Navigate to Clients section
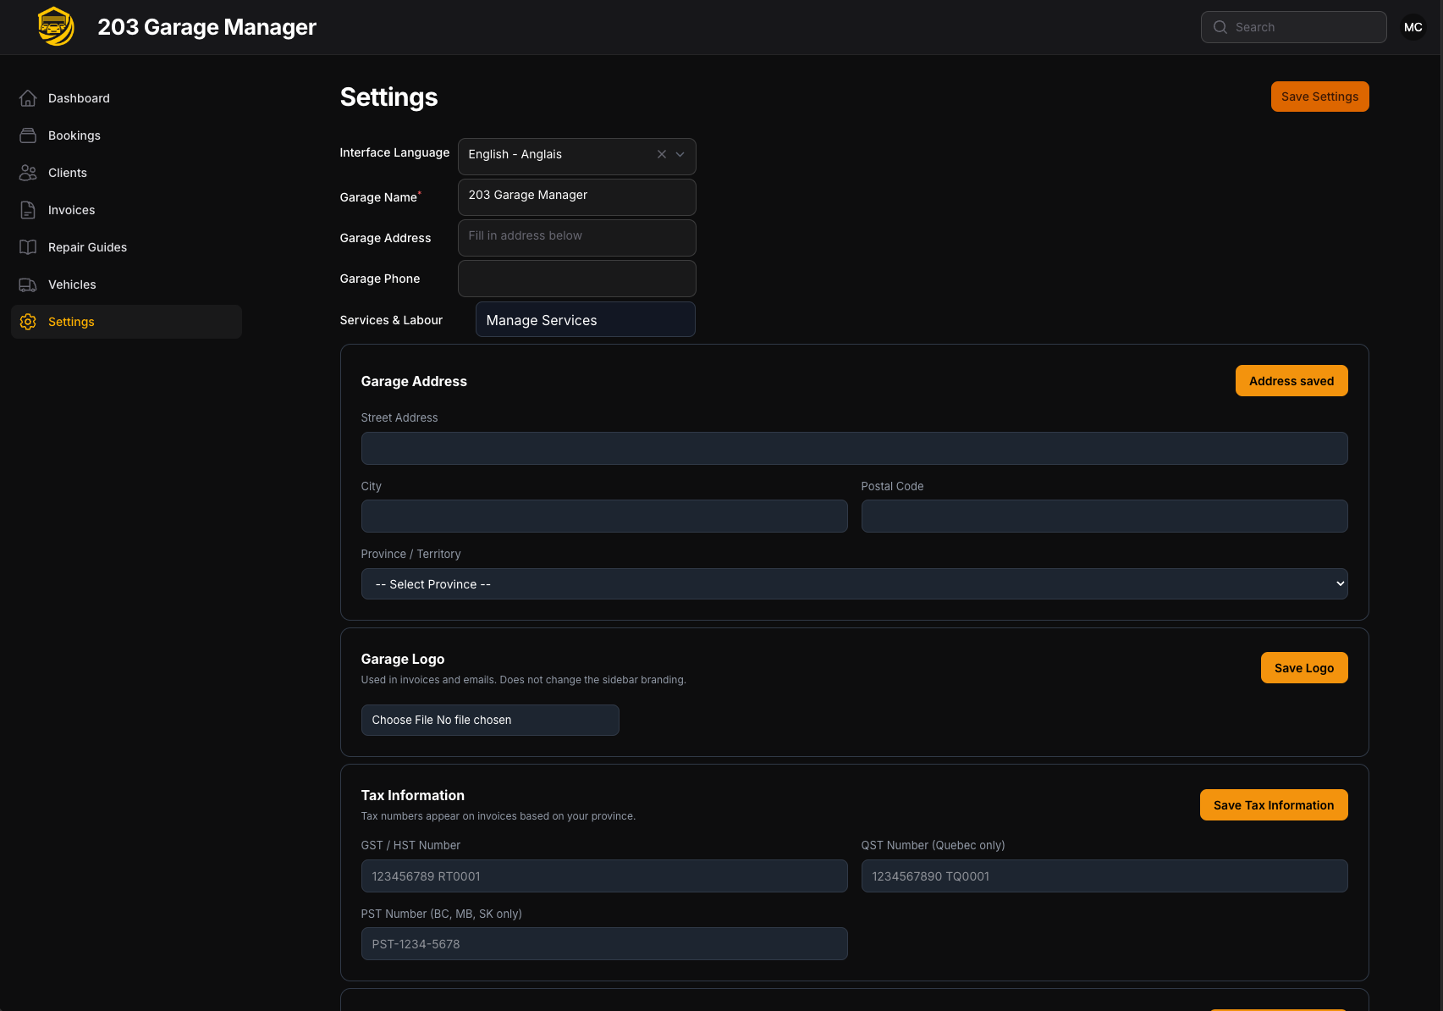Viewport: 1443px width, 1011px height. pyautogui.click(x=126, y=173)
